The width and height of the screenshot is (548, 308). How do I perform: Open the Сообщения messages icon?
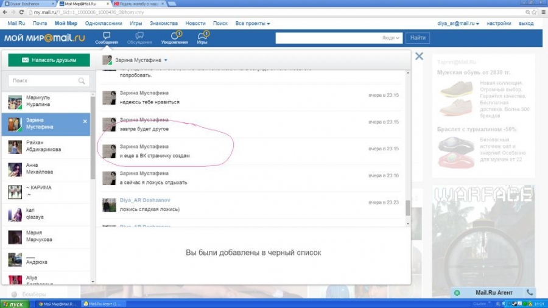point(107,38)
